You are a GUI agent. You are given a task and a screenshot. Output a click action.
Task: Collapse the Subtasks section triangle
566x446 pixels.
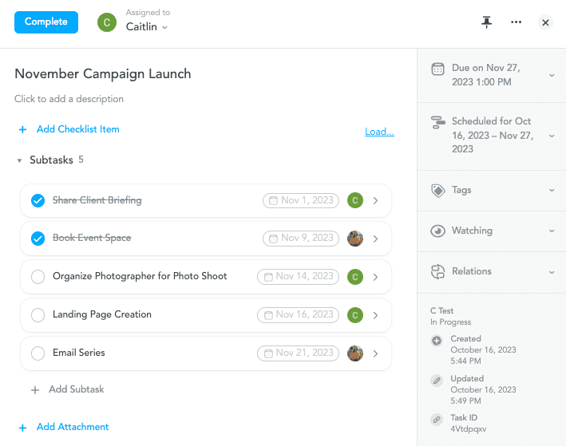tap(20, 160)
